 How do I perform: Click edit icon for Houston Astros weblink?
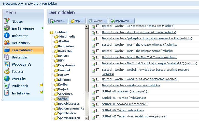point(93,52)
